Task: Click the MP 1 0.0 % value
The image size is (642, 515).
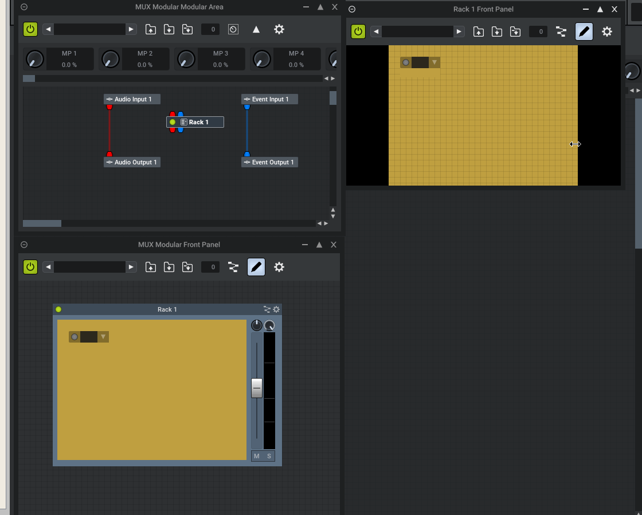Action: point(69,65)
